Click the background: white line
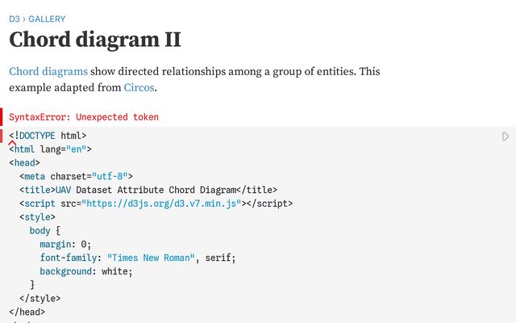The height and width of the screenshot is (323, 516). pyautogui.click(x=85, y=271)
